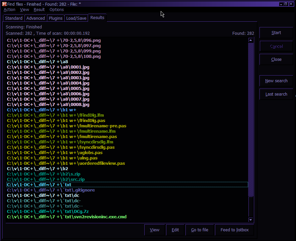Click the results scrollbar down arrow
This screenshot has height=241, width=296.
(251, 220)
